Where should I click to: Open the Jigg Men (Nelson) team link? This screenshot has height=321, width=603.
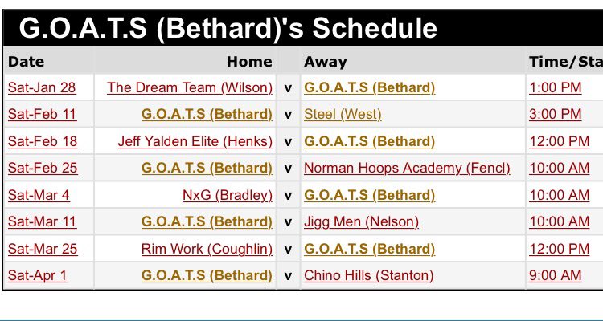click(x=361, y=222)
